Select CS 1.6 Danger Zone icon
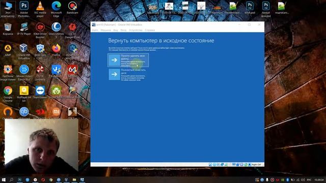Viewport: 326px width, 183px height. pos(72,30)
